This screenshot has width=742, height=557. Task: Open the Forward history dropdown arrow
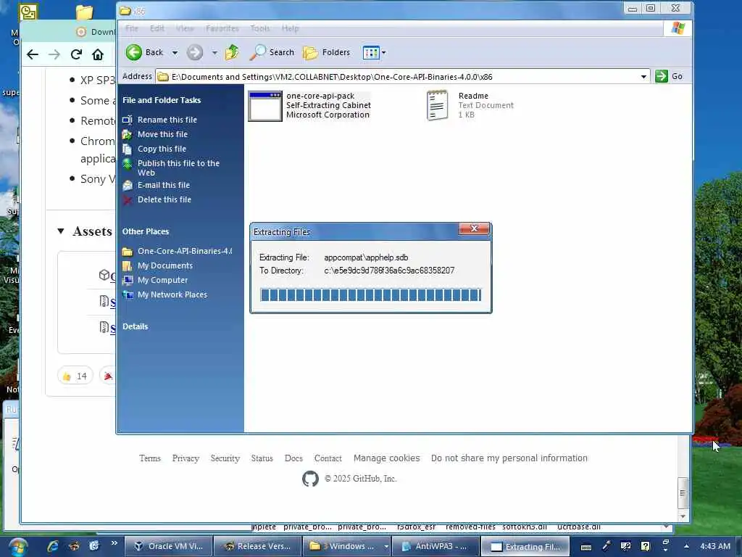(x=214, y=52)
